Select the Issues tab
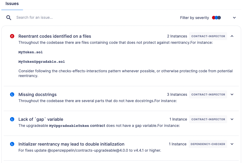 12,4
